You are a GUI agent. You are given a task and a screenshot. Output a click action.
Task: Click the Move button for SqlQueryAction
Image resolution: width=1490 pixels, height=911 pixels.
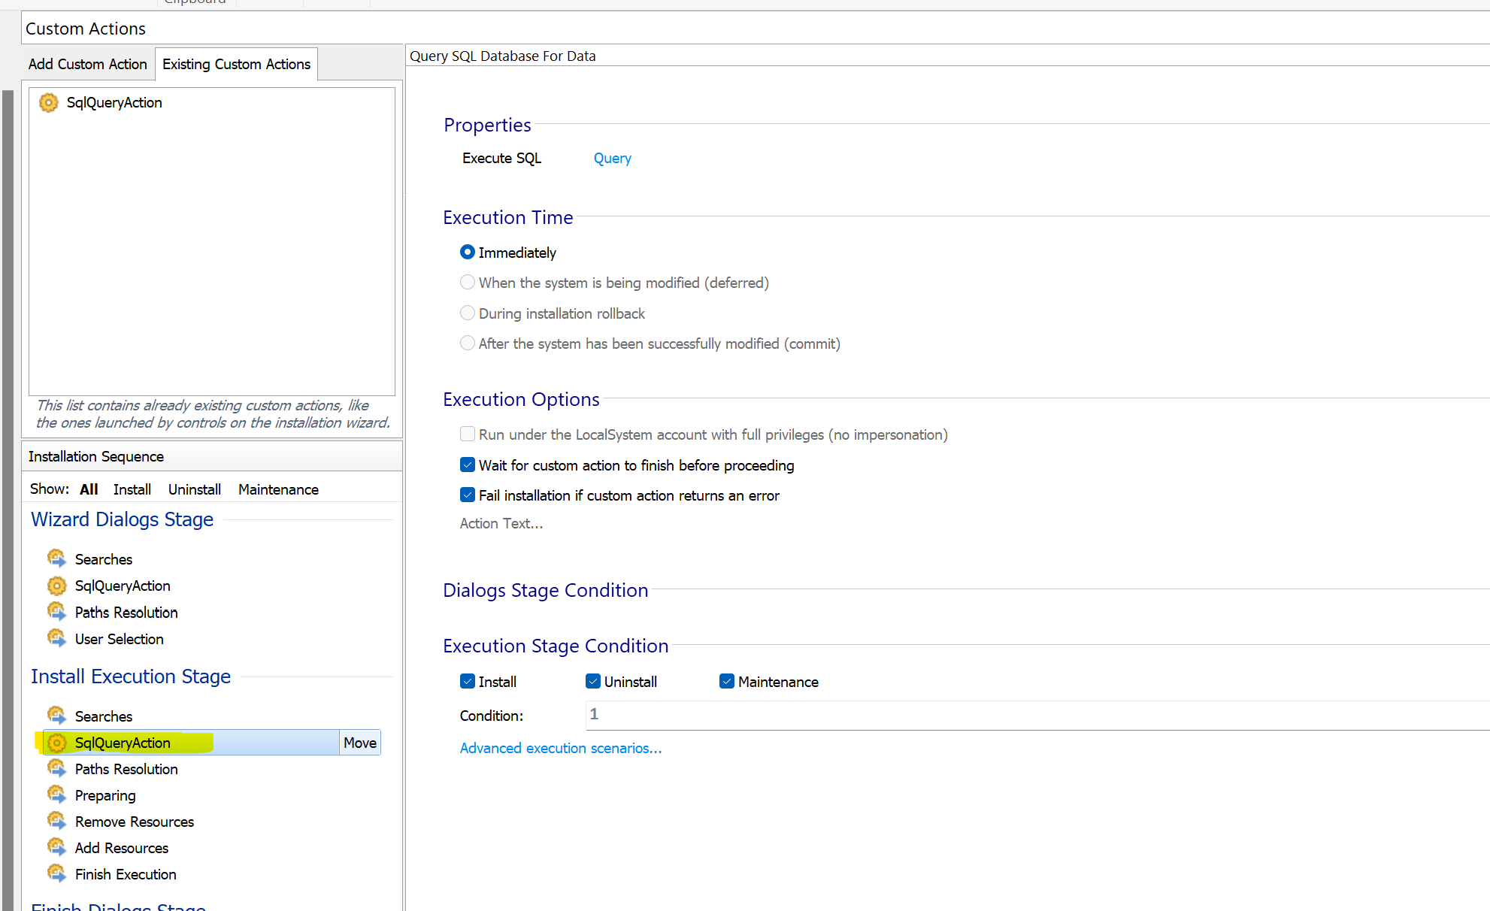360,743
